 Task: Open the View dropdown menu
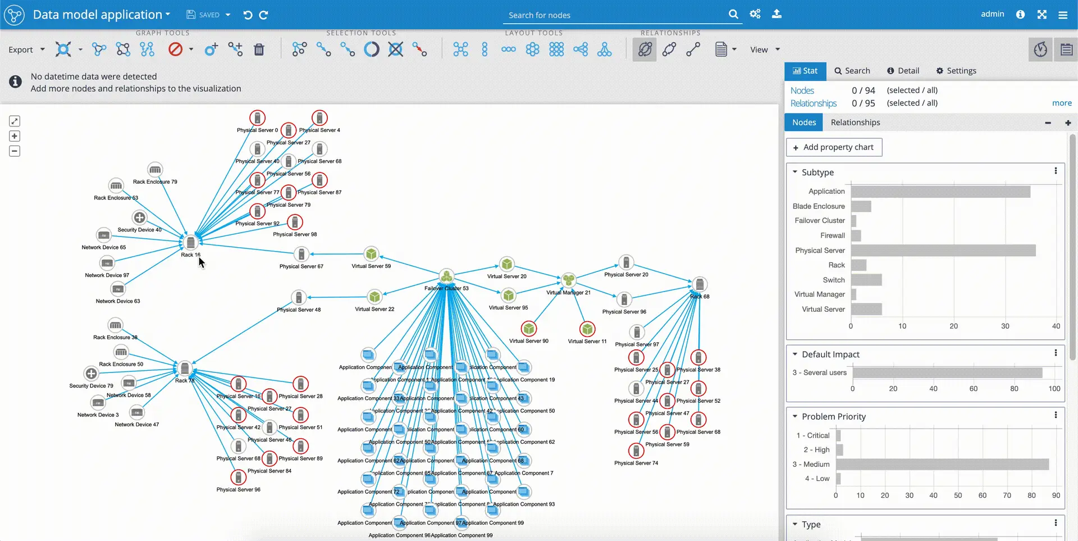coord(764,49)
